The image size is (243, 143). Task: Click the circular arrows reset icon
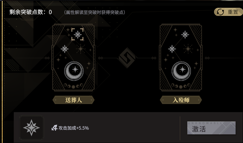220,12
